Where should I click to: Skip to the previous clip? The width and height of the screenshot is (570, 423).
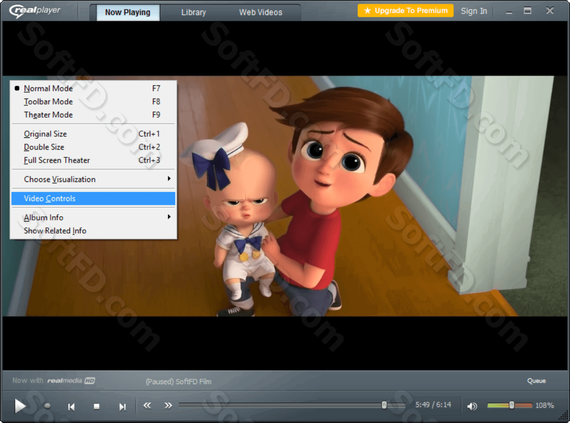(x=72, y=407)
